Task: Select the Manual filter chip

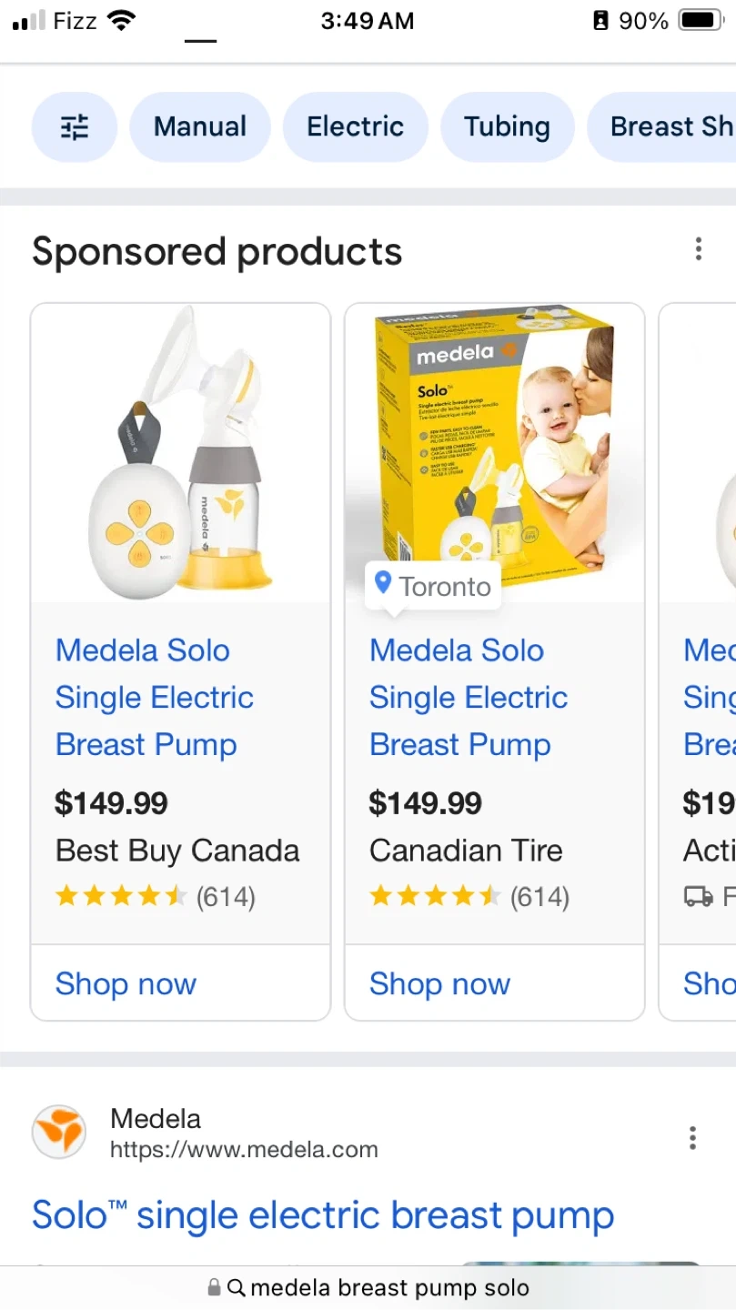Action: (200, 127)
